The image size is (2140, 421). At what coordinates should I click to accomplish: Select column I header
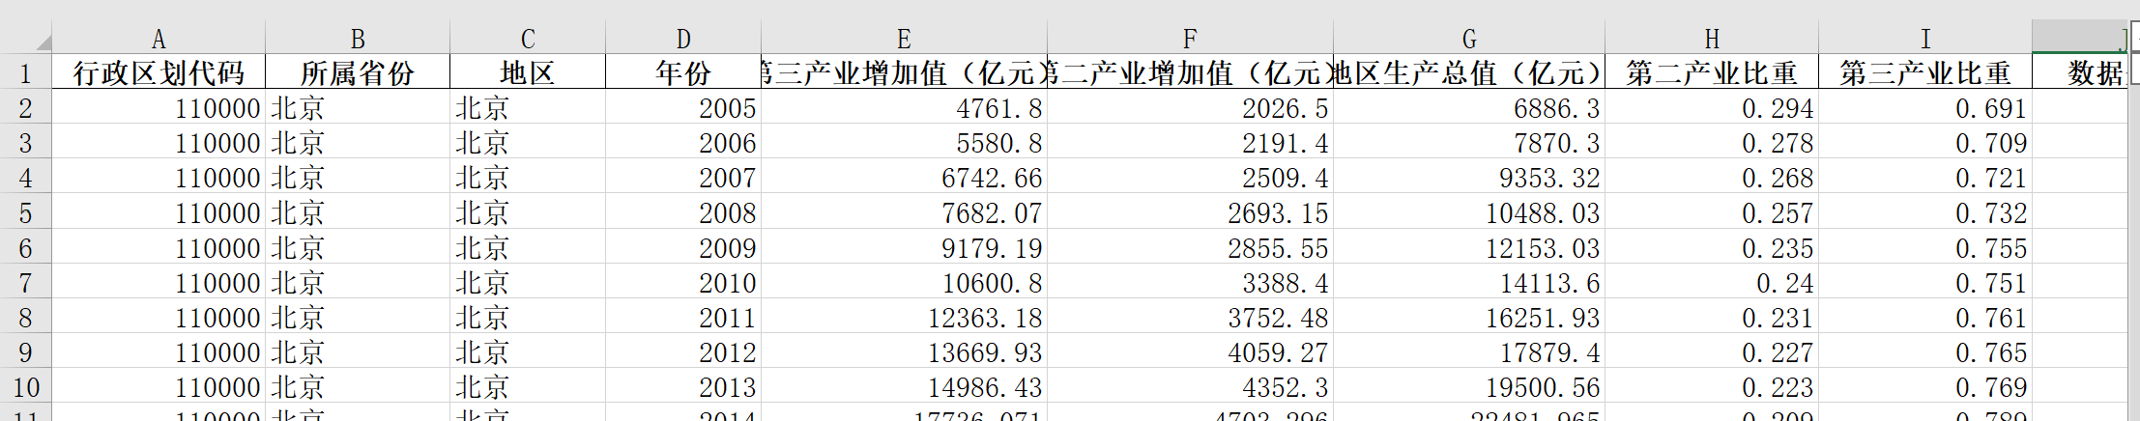coord(1925,39)
